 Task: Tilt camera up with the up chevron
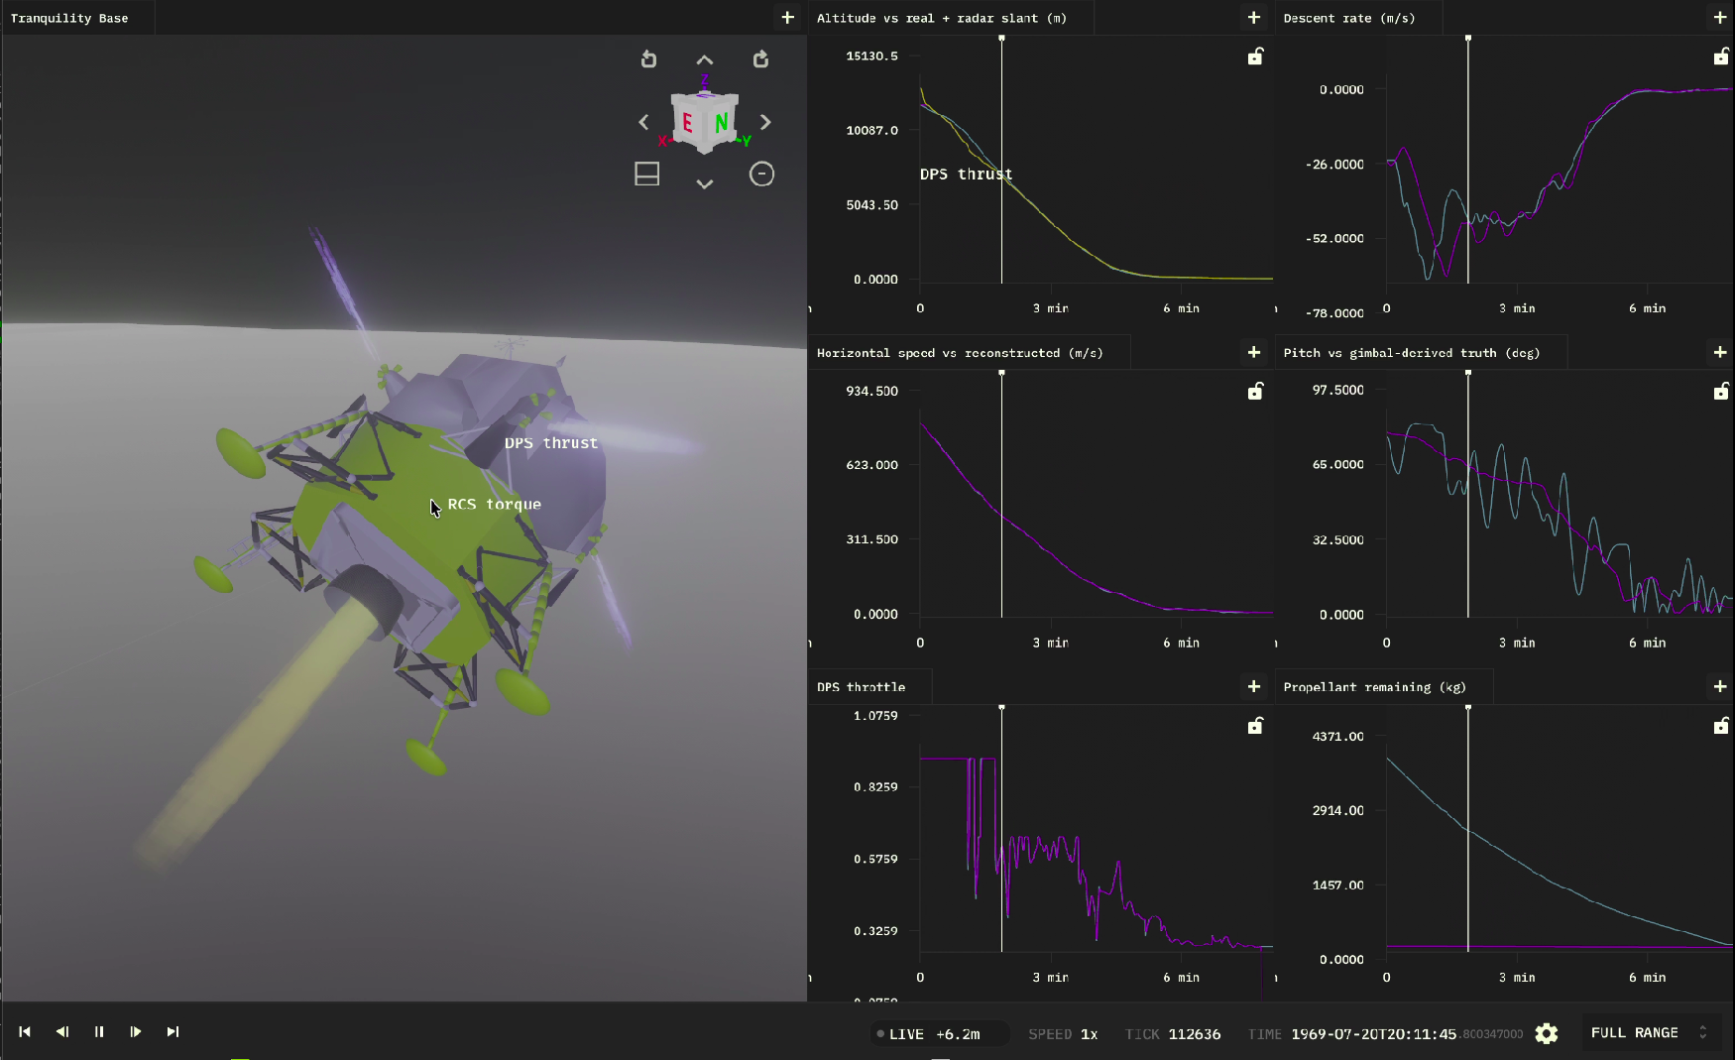pyautogui.click(x=705, y=60)
